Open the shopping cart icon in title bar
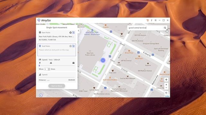 tap(148, 20)
